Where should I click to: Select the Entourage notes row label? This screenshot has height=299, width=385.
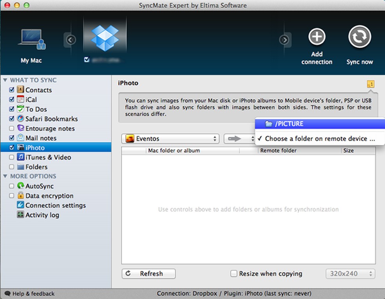click(x=50, y=129)
